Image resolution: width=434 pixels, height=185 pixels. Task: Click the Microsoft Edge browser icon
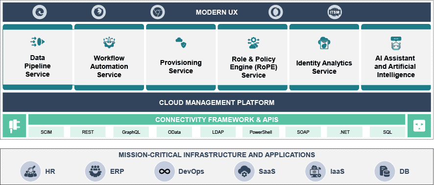pos(40,12)
